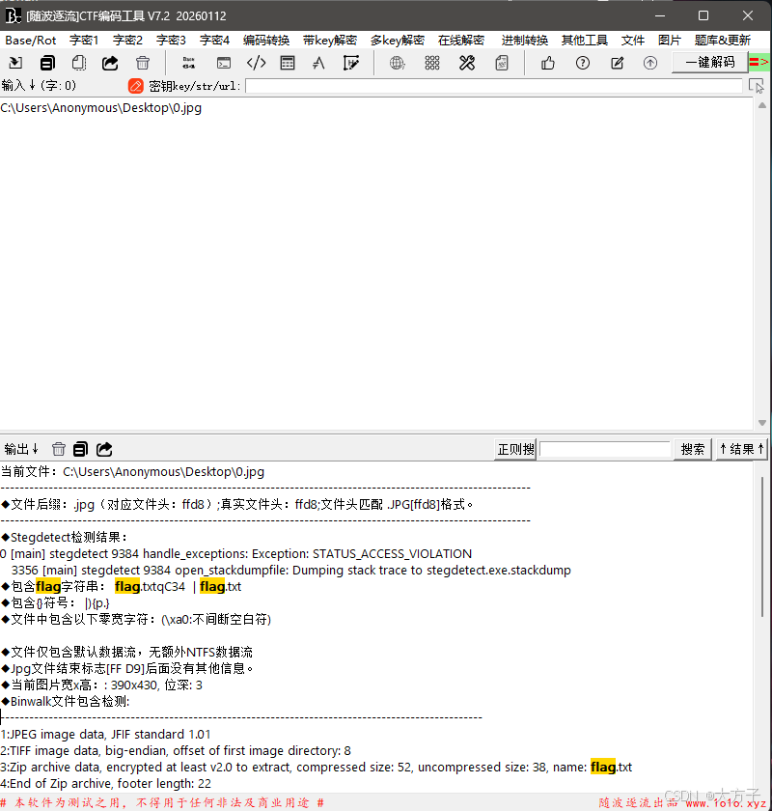772x811 pixels.
Task: Click the input area scrollbar up arrow
Action: 762,105
